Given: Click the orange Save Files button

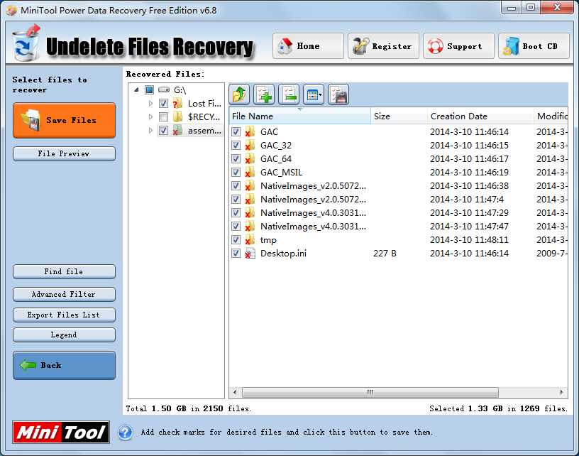Looking at the screenshot, I should click(x=65, y=121).
